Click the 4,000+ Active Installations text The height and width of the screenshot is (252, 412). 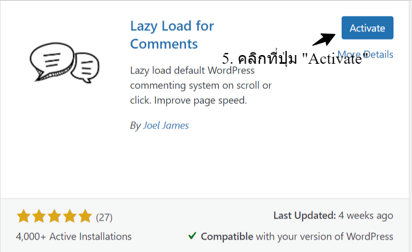pyautogui.click(x=74, y=237)
